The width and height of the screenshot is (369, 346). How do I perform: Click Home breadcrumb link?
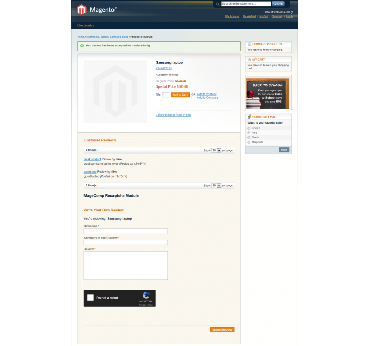(81, 37)
